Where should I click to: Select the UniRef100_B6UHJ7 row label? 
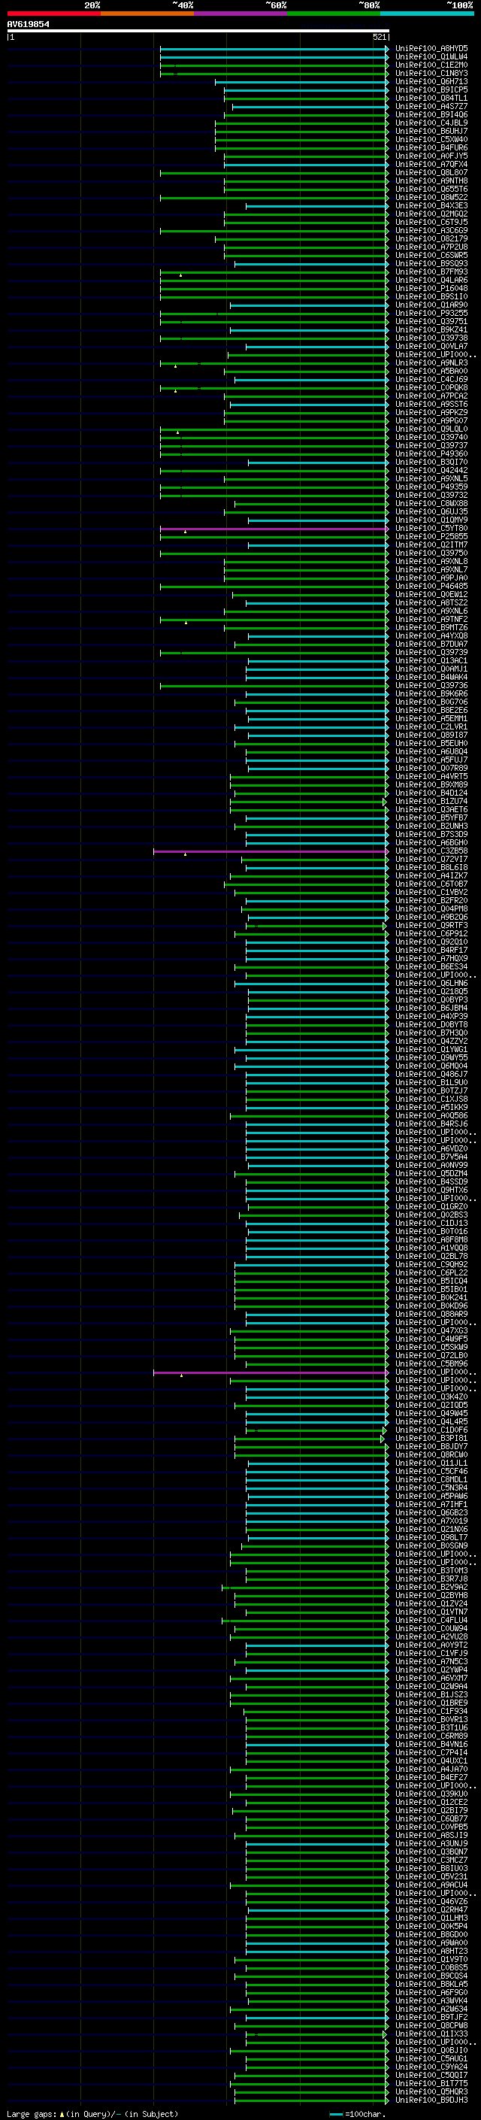[x=431, y=131]
